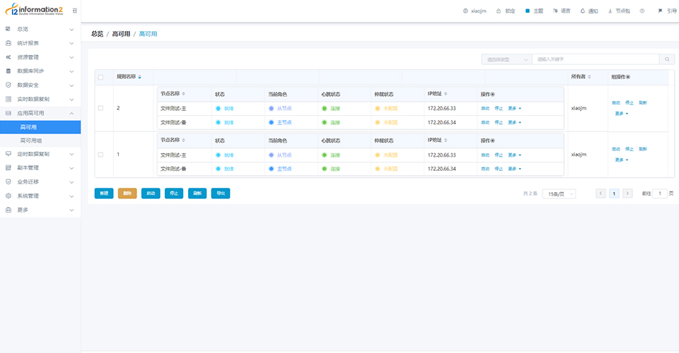The height and width of the screenshot is (353, 679).
Task: Collapse the sidebar using the top fold icon
Action: [x=74, y=11]
